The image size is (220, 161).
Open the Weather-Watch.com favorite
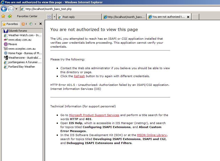coord(23,35)
